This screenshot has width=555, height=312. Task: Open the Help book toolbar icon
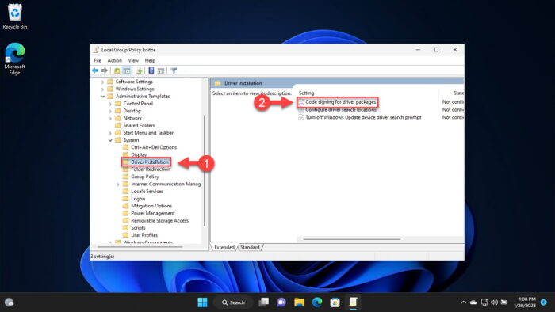coord(151,70)
